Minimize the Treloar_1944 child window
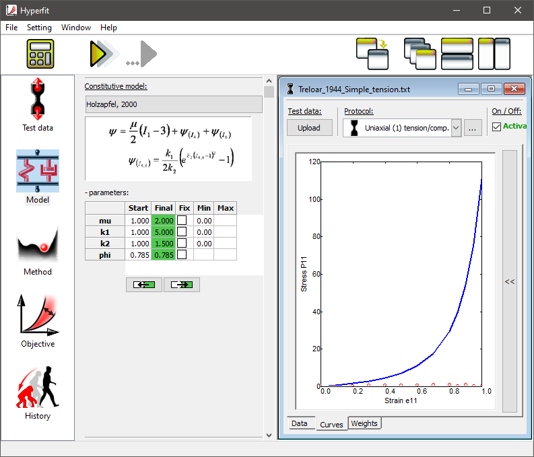The height and width of the screenshot is (457, 534). click(x=468, y=89)
